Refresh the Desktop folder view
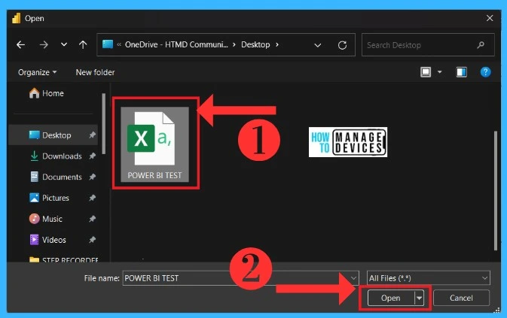 click(343, 45)
